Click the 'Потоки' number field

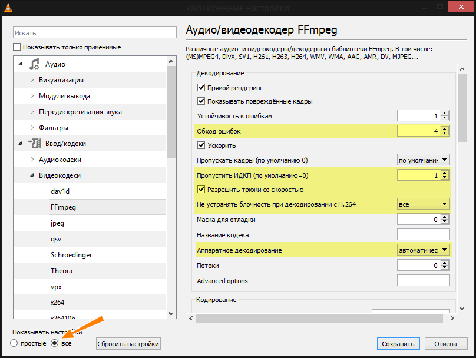point(419,265)
